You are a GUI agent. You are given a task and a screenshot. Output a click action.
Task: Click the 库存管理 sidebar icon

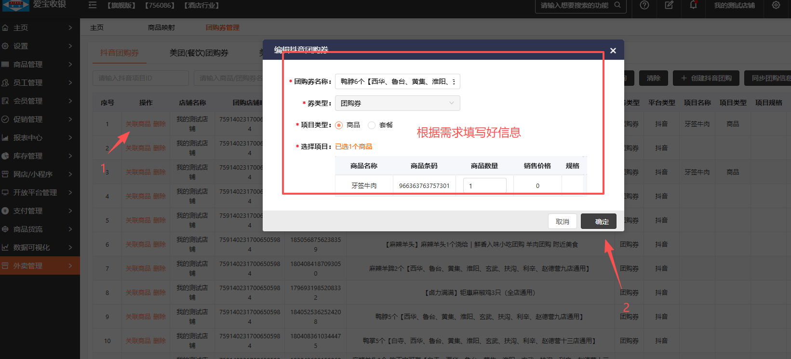[x=5, y=156]
